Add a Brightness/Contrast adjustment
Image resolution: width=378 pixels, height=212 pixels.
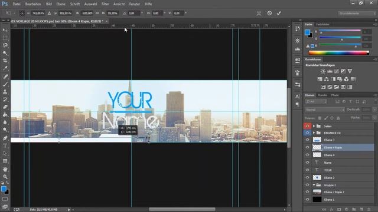pyautogui.click(x=323, y=71)
